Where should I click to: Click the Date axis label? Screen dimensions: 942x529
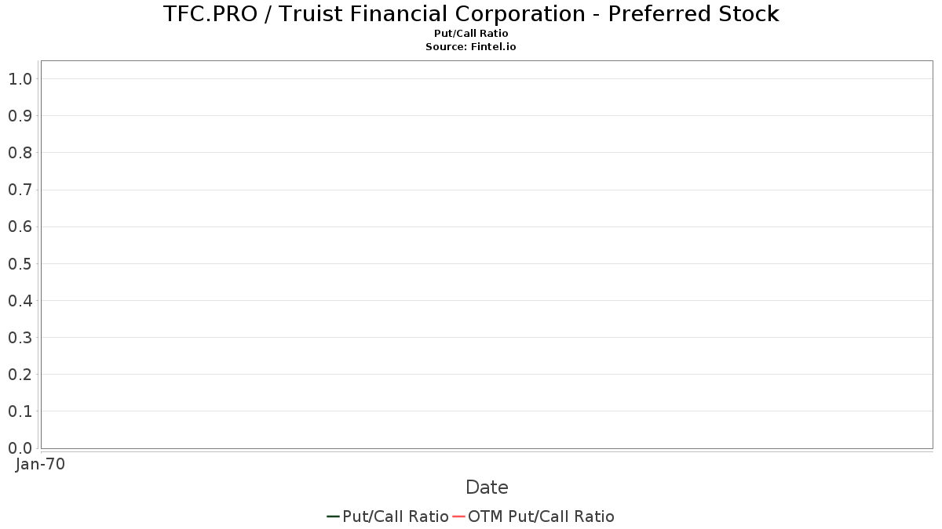coord(487,487)
